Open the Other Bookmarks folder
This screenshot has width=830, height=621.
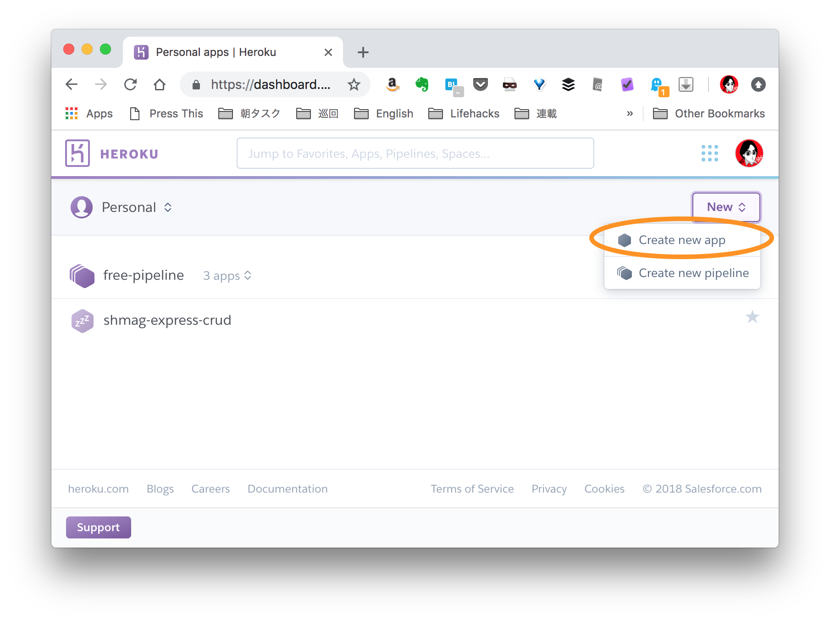pyautogui.click(x=708, y=113)
